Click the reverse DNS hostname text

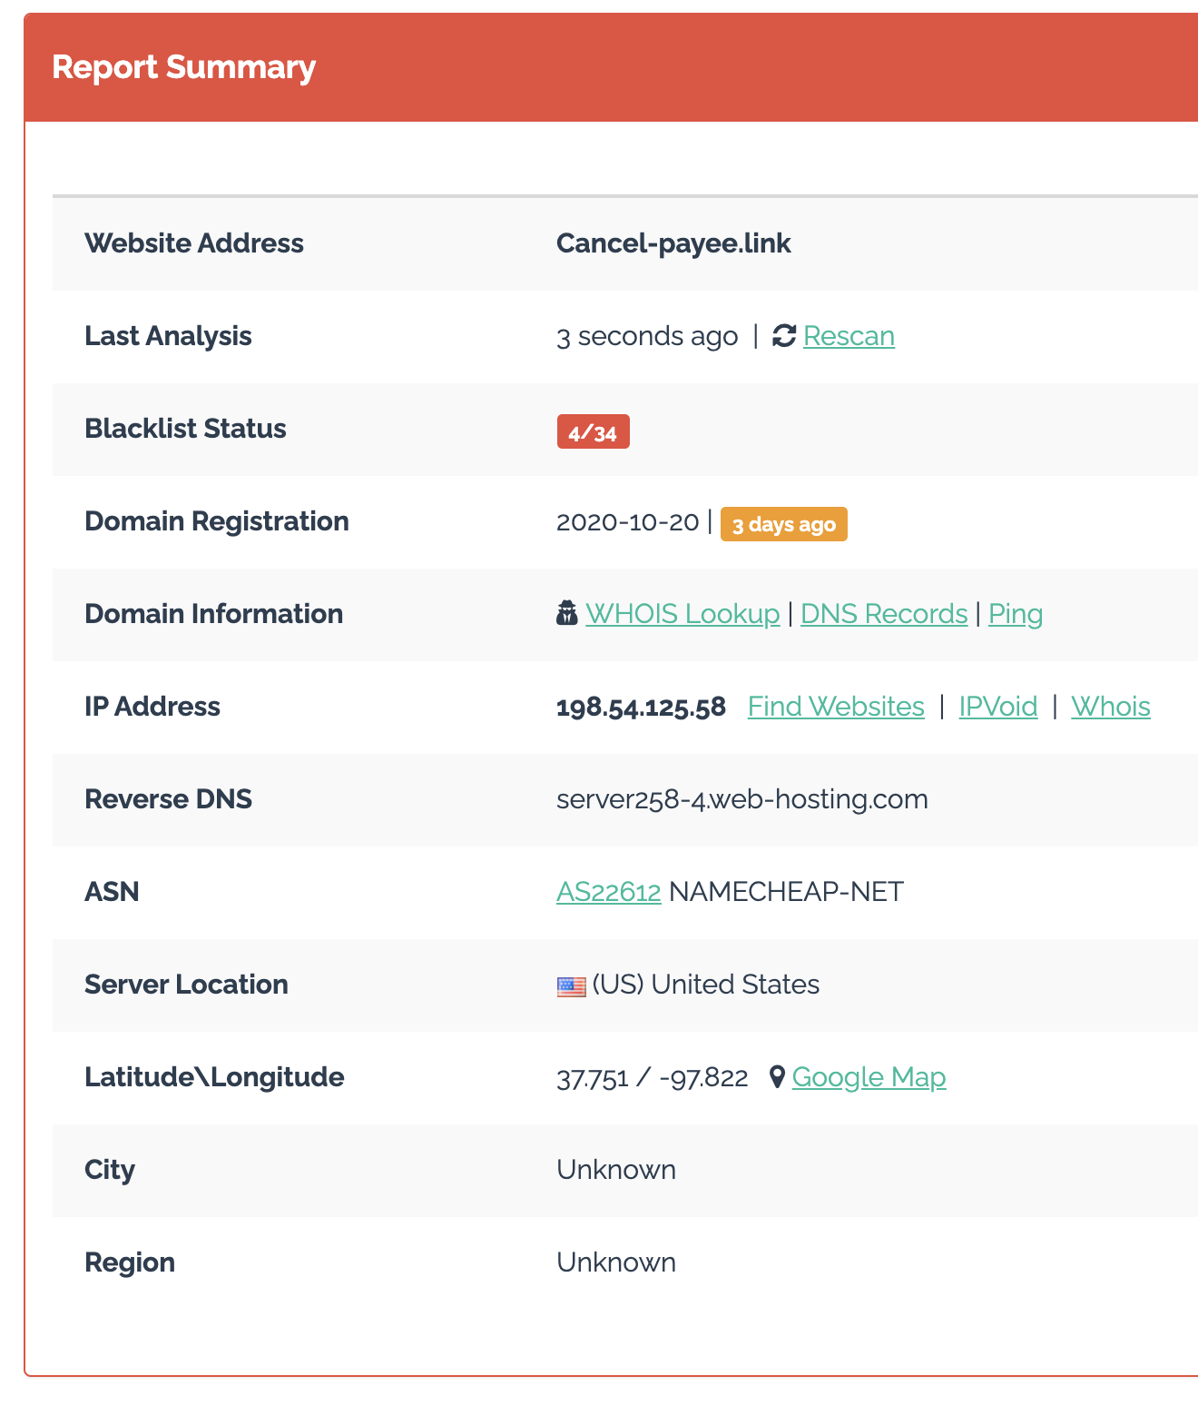click(741, 799)
